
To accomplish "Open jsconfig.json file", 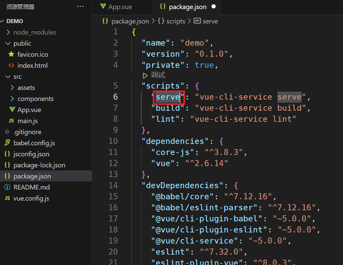I will 31,154.
